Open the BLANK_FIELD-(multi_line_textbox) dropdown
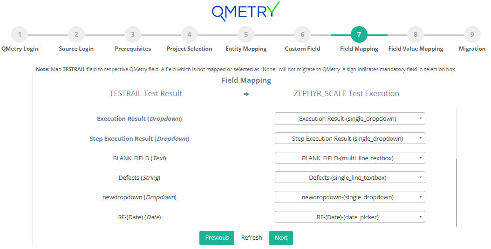491x249 pixels. click(350, 158)
